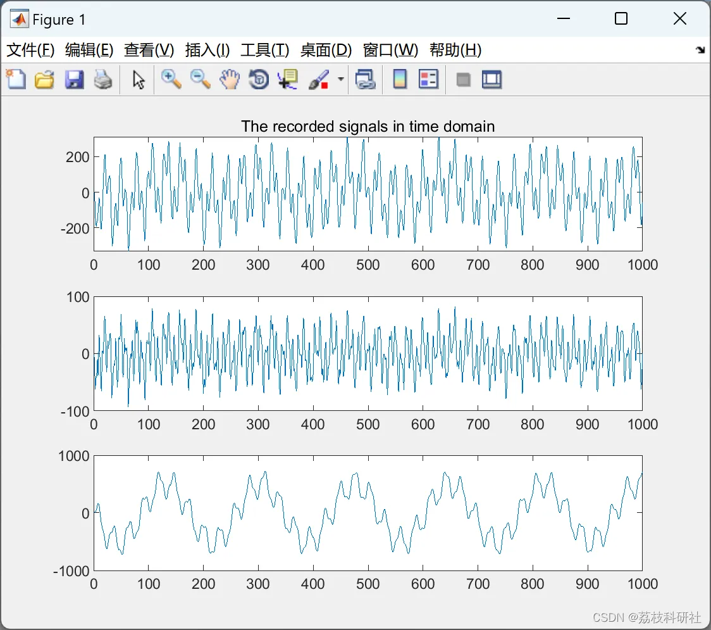Screen dimensions: 711x630
Task: Save the figure using the floppy disk icon
Action: 74,80
